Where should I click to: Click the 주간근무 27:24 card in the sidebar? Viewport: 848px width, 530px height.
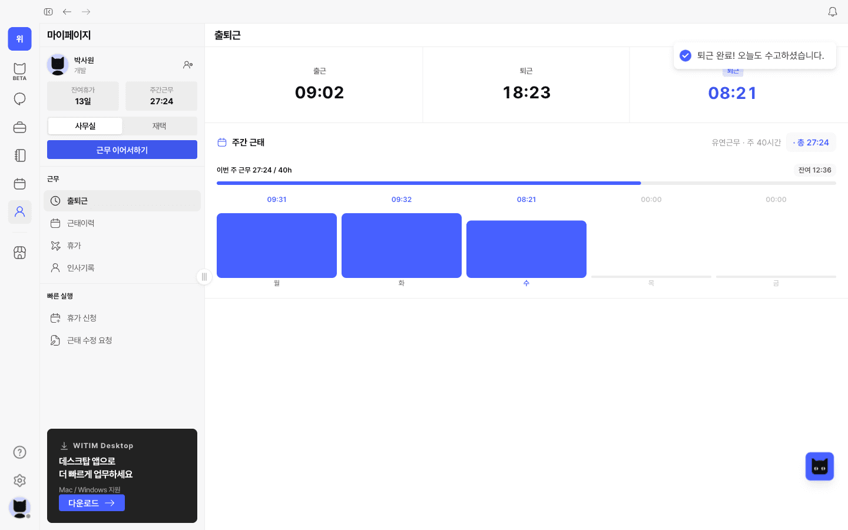(x=161, y=96)
